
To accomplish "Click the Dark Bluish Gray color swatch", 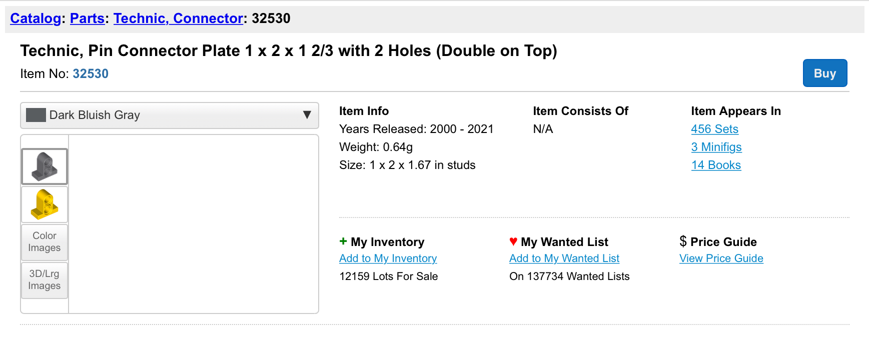I will pos(36,115).
